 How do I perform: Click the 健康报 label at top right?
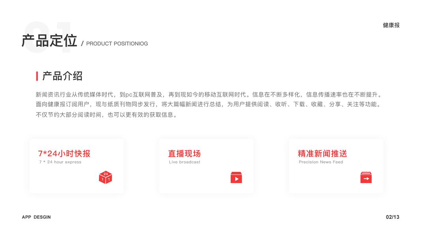coord(391,25)
